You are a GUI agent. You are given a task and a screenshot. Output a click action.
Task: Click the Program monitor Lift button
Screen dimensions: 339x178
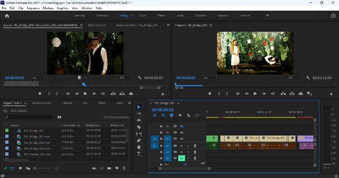coord(283,93)
